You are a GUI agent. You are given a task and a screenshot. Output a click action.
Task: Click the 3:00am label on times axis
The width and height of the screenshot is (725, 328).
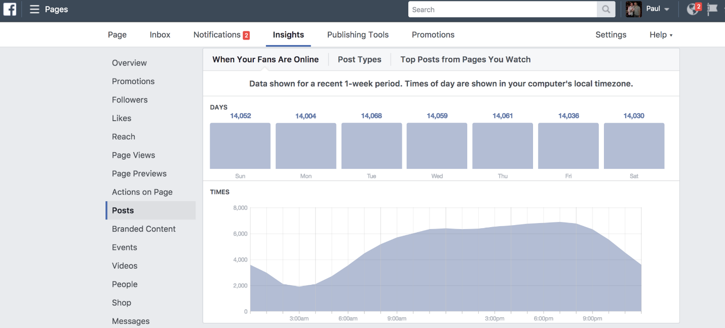tap(299, 318)
